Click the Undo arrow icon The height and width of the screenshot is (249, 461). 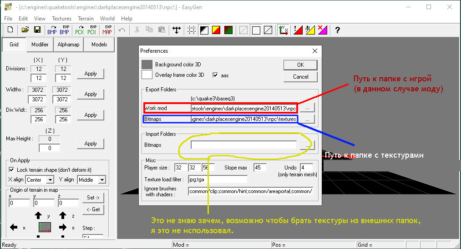(x=122, y=30)
